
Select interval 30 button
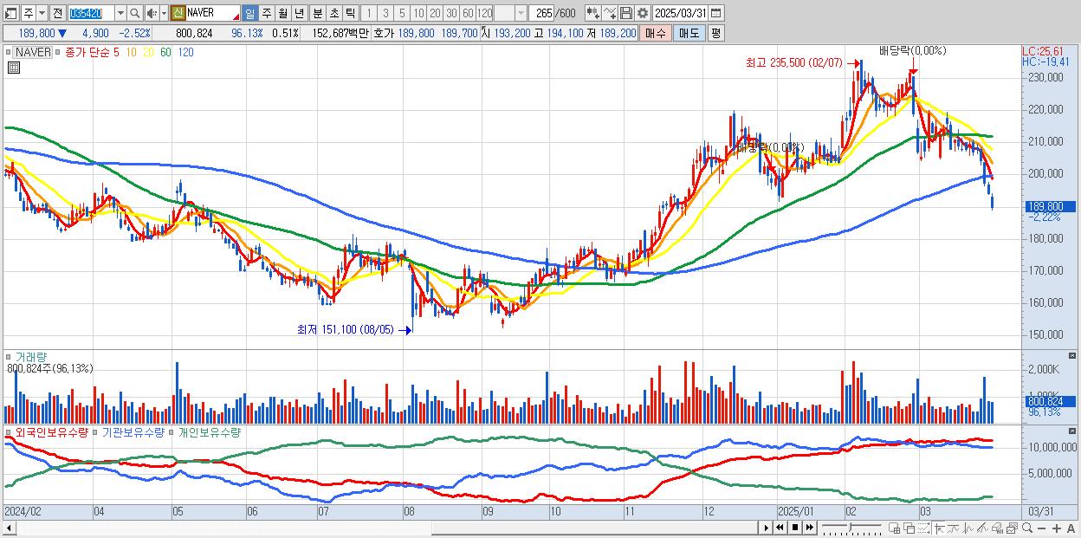451,13
